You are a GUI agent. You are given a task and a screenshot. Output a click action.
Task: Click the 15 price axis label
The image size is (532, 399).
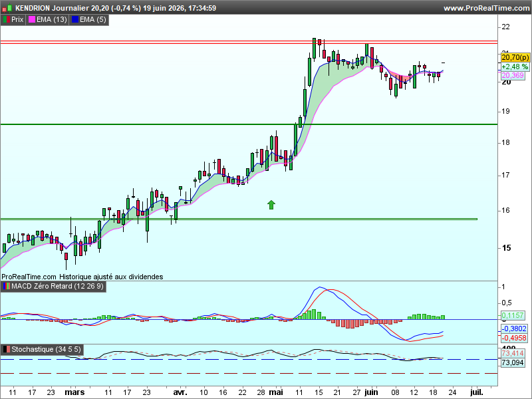(x=506, y=248)
